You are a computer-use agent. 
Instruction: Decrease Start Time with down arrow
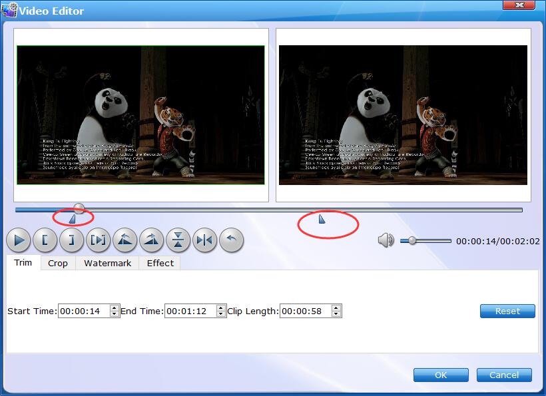tap(115, 314)
